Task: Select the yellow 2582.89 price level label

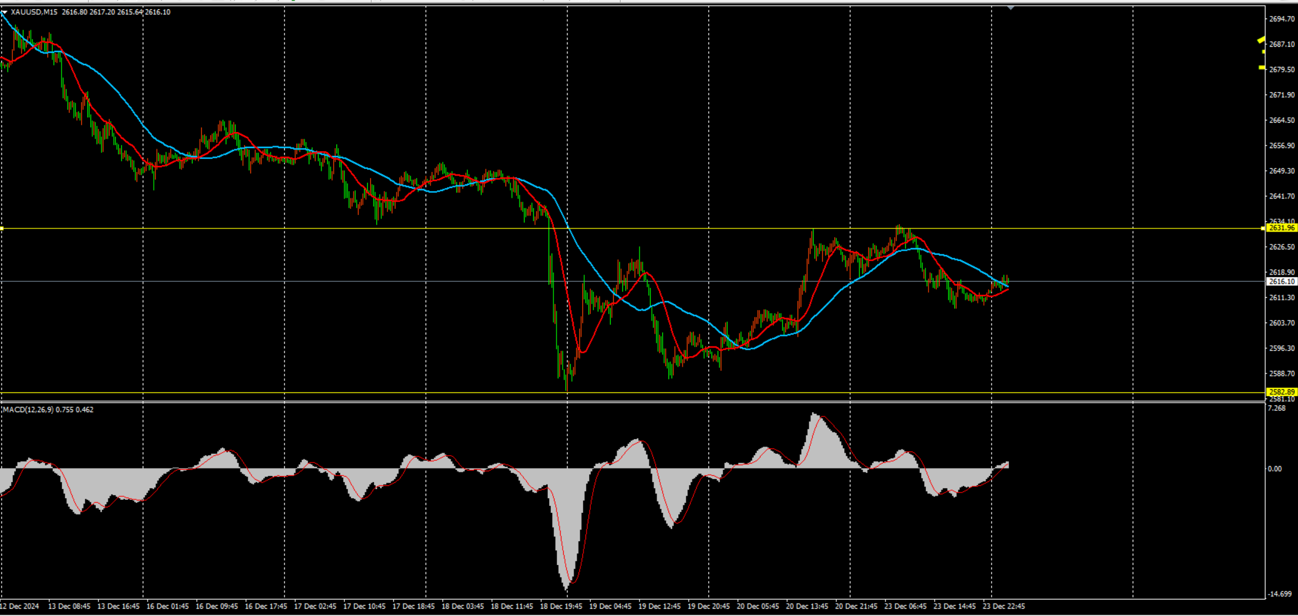Action: [x=1282, y=392]
